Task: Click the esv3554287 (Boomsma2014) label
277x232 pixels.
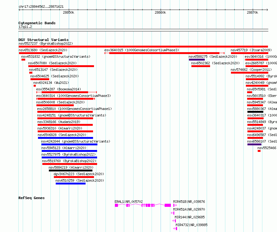Action: pyautogui.click(x=59, y=89)
